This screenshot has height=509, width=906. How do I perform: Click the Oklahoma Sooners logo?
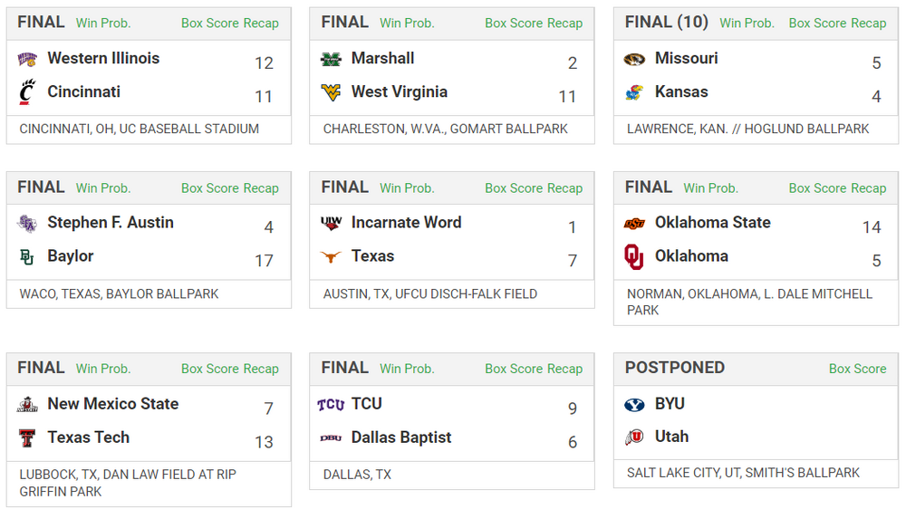634,257
